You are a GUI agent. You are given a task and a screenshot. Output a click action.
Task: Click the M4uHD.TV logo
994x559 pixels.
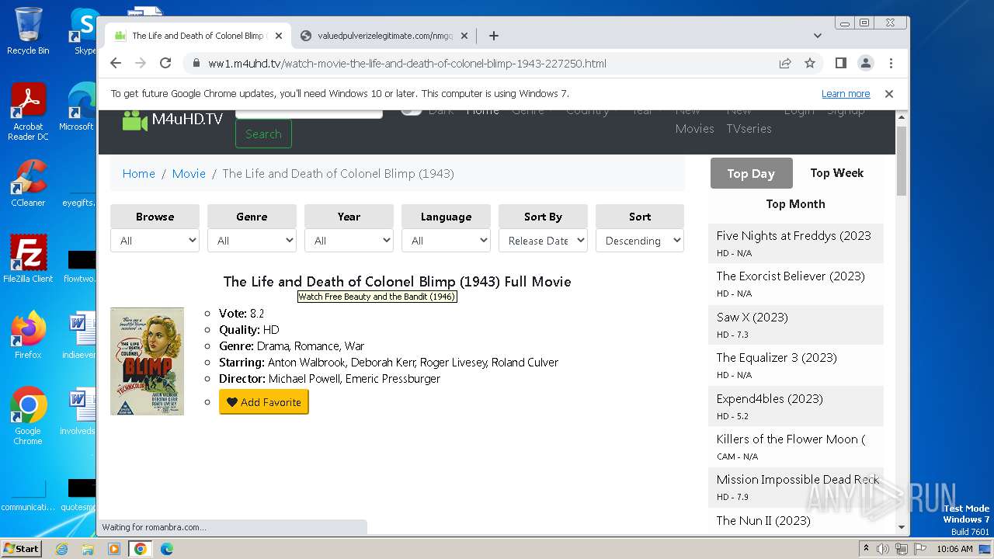point(172,120)
